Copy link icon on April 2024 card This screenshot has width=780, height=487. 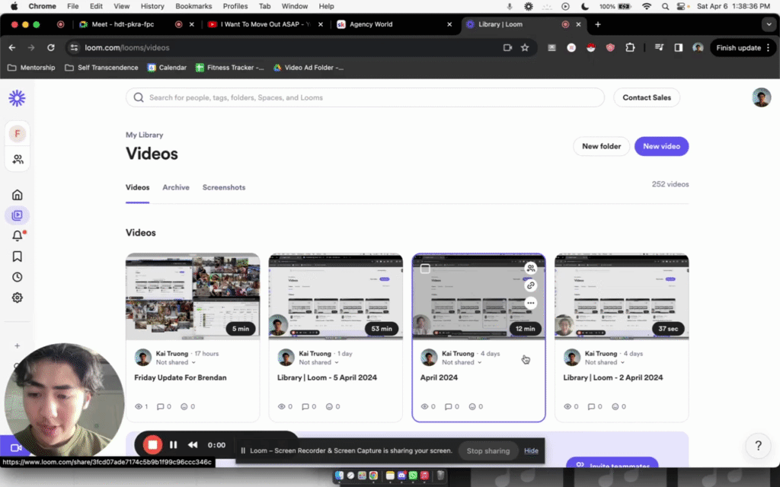pos(531,285)
